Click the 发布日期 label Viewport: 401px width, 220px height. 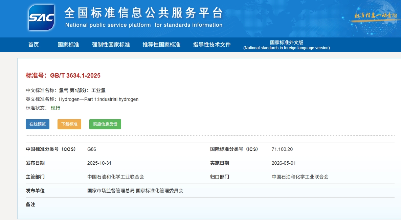click(35, 163)
